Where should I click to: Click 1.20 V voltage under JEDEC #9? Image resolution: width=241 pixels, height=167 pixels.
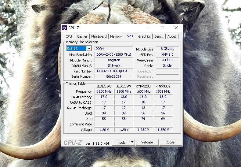[x=124, y=130]
